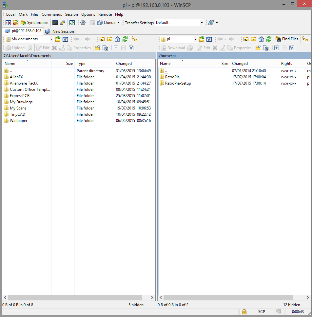
Task: Open PuTTY session icon in toolbar
Action: pyautogui.click(x=62, y=23)
